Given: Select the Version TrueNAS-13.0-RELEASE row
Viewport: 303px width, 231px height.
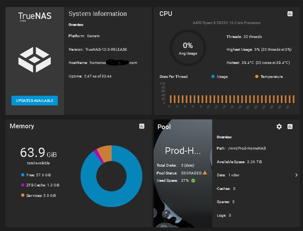Looking at the screenshot, I should (108, 49).
